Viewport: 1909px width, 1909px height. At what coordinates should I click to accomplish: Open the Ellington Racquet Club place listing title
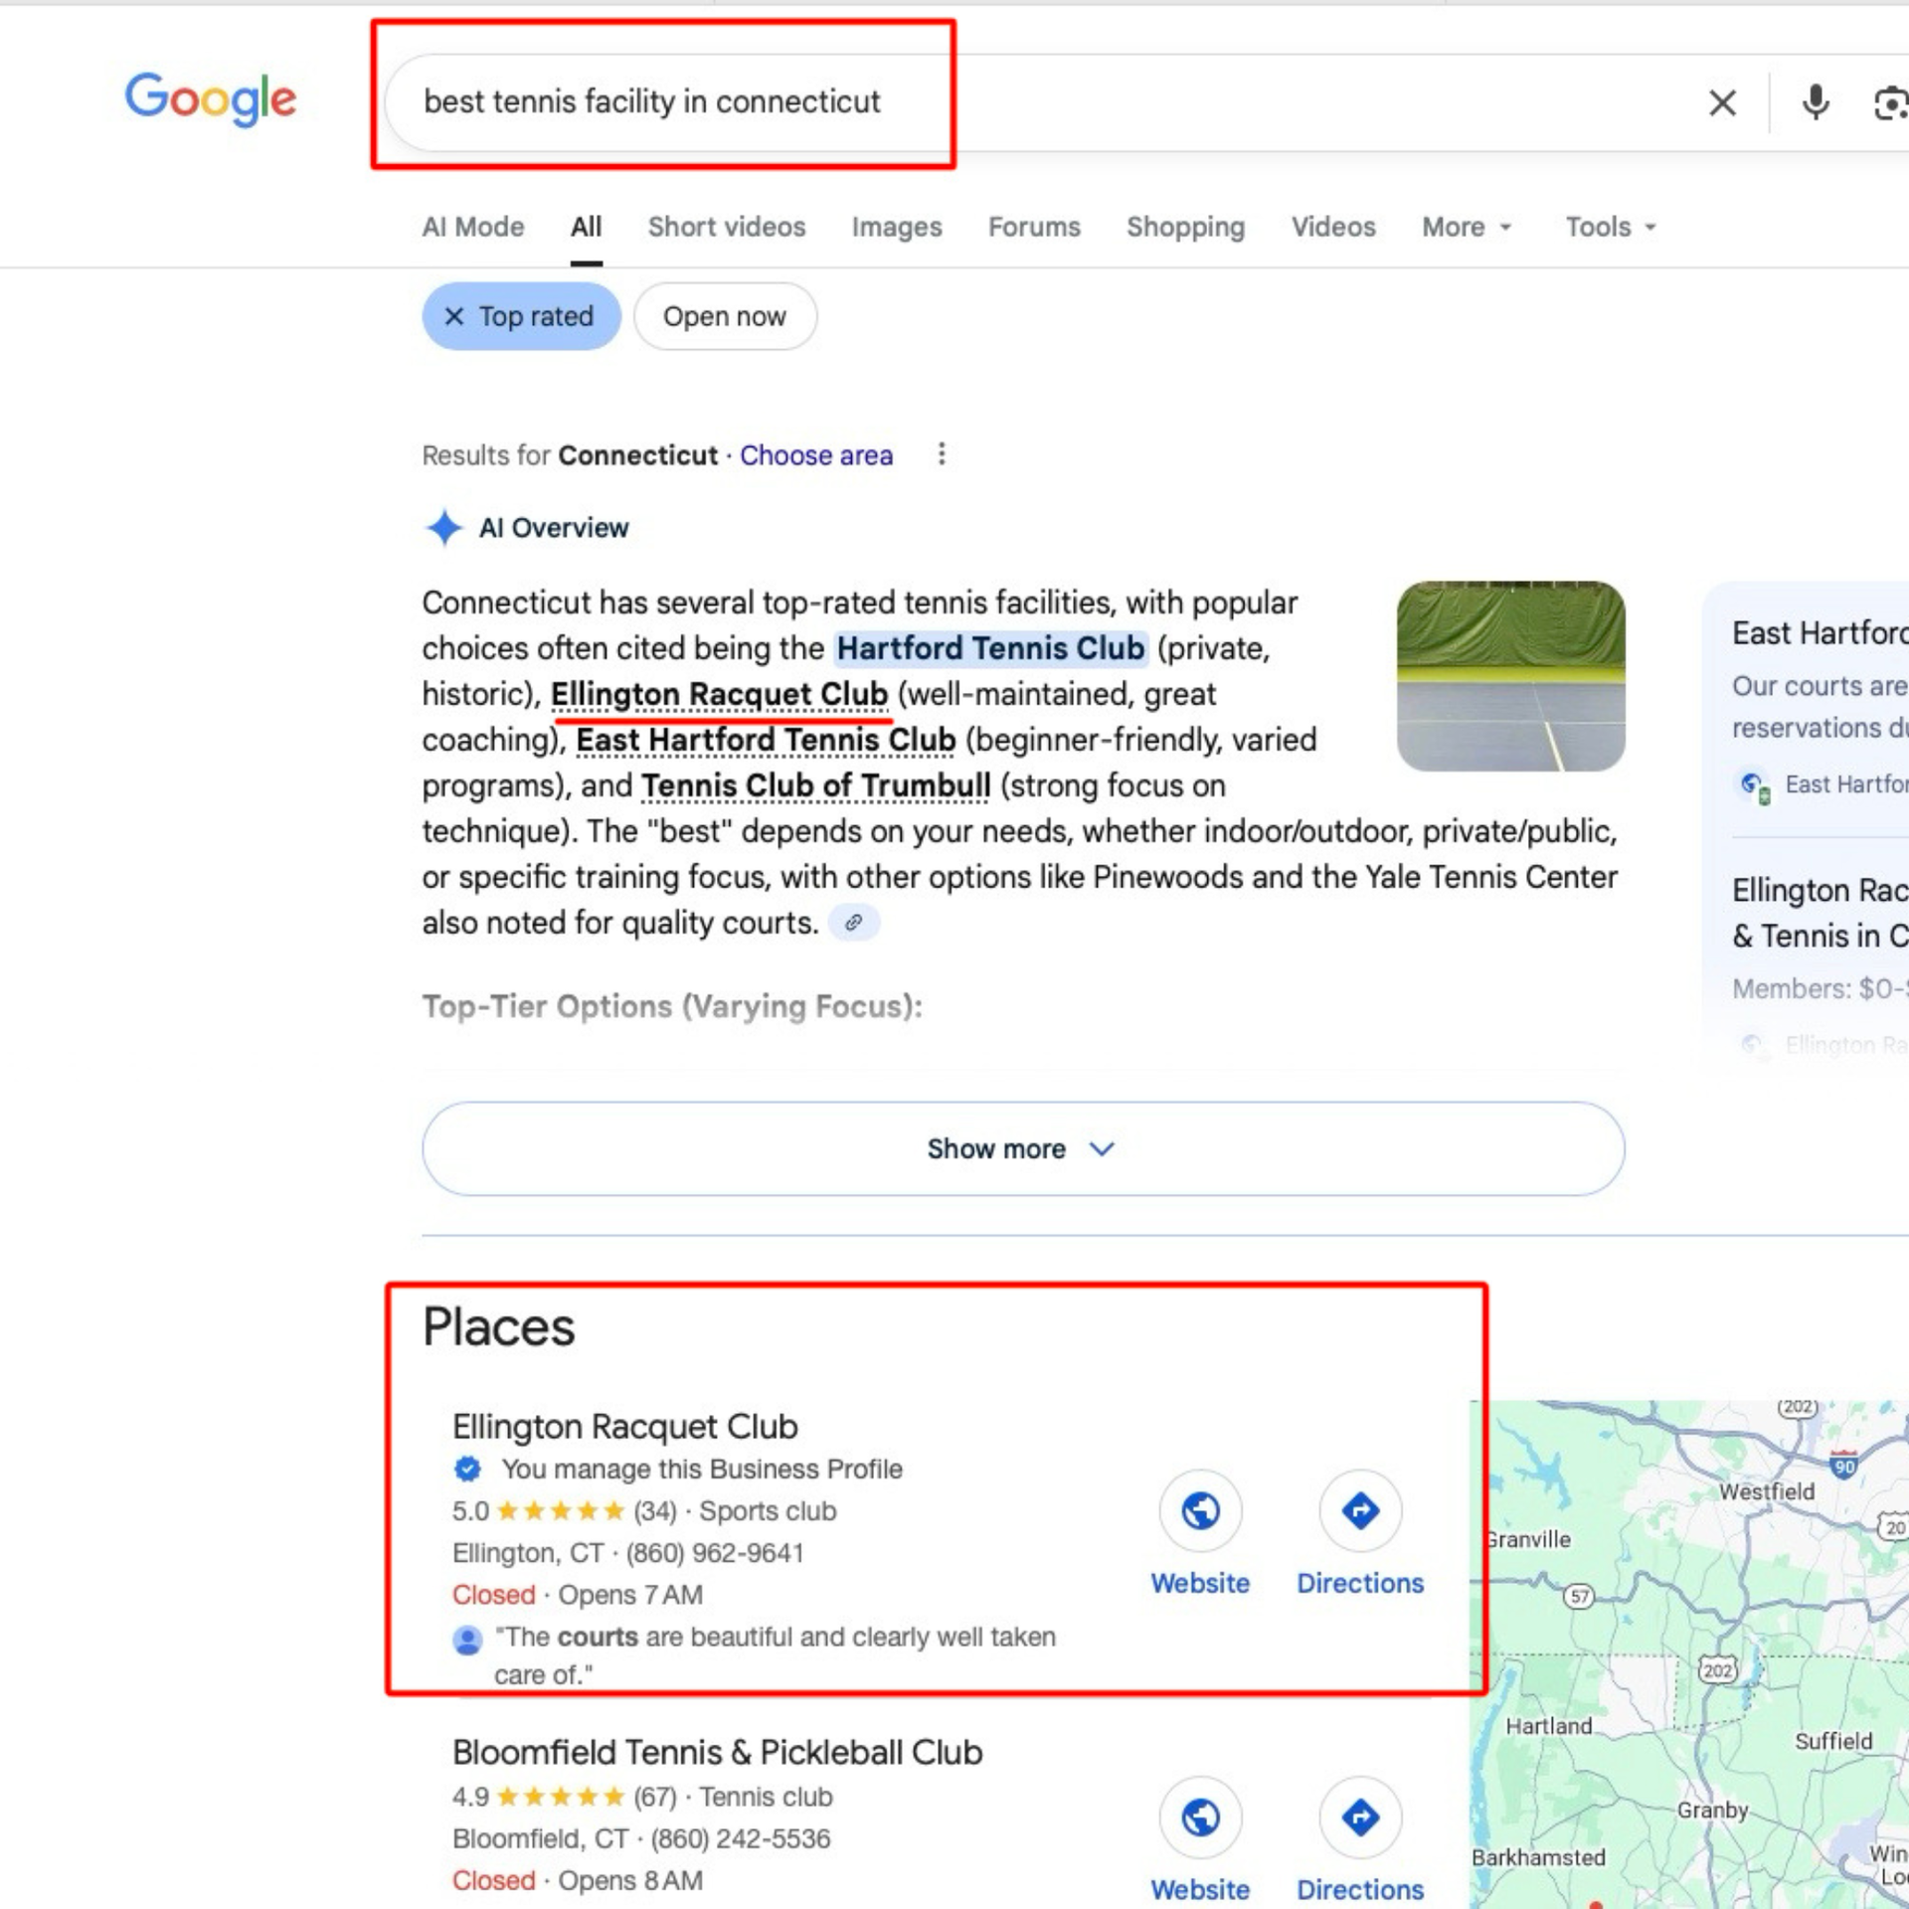click(x=624, y=1426)
